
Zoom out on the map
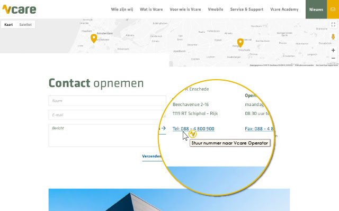tap(333, 59)
